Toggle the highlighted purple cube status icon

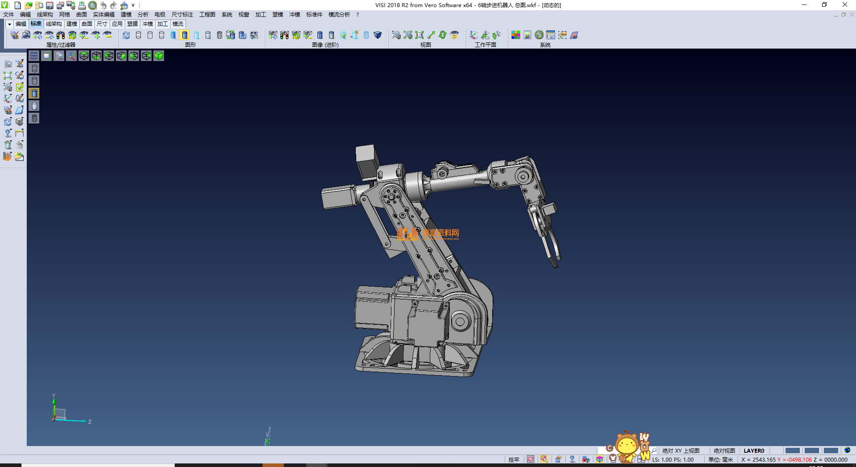click(x=600, y=459)
